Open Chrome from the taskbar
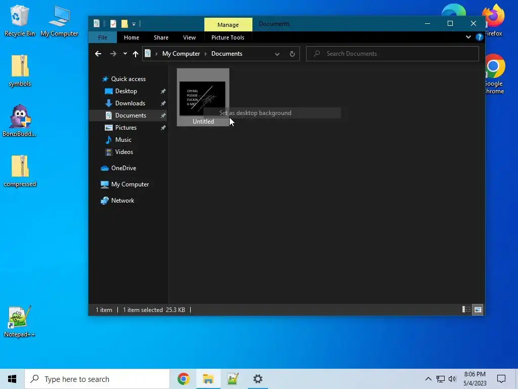This screenshot has height=389, width=518. [x=183, y=379]
